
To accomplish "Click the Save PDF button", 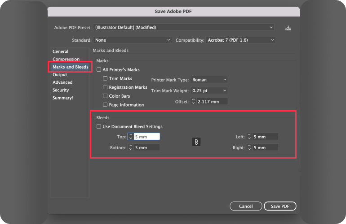I will [279, 206].
